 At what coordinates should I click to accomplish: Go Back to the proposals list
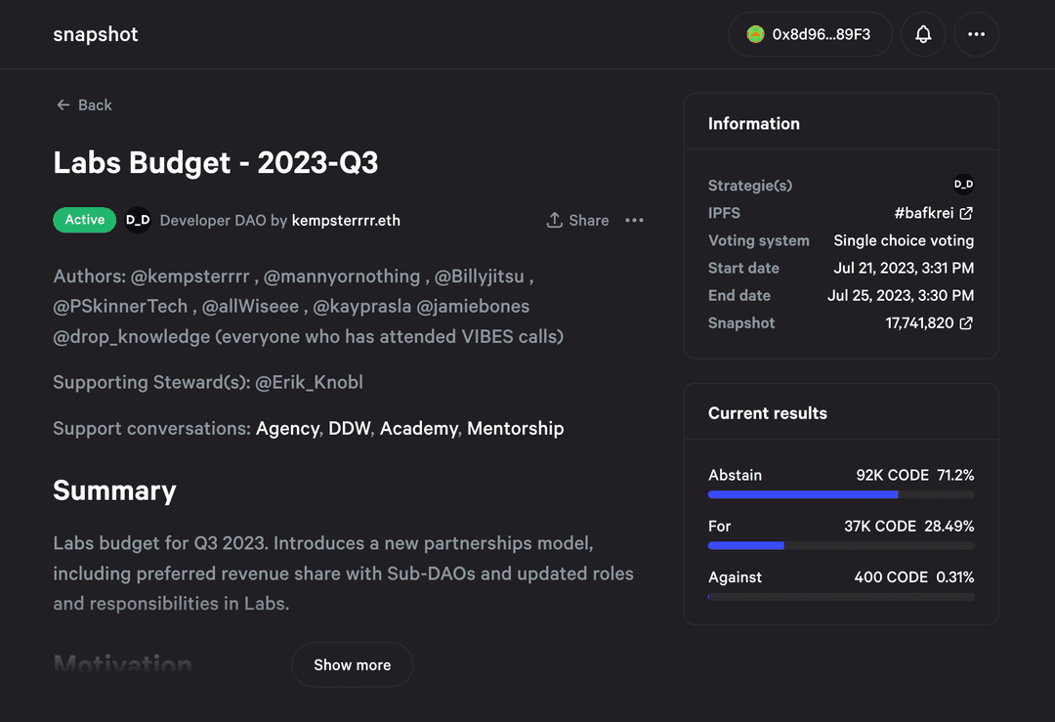(x=84, y=105)
